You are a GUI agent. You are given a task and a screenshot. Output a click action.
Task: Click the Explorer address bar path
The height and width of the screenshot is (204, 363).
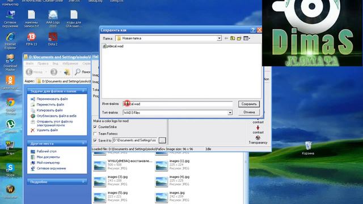point(64,82)
